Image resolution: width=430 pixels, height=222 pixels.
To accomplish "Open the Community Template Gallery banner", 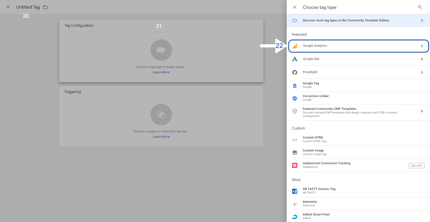I will 358,20.
